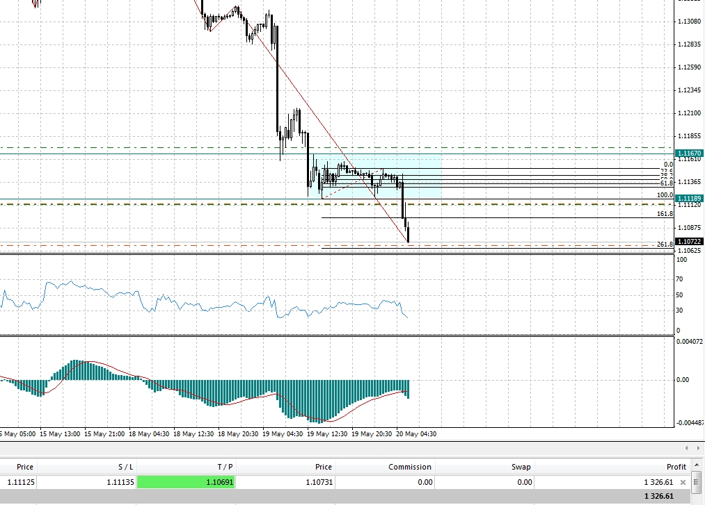
Task: Click the chart scroll right arrow
Action: 698,449
